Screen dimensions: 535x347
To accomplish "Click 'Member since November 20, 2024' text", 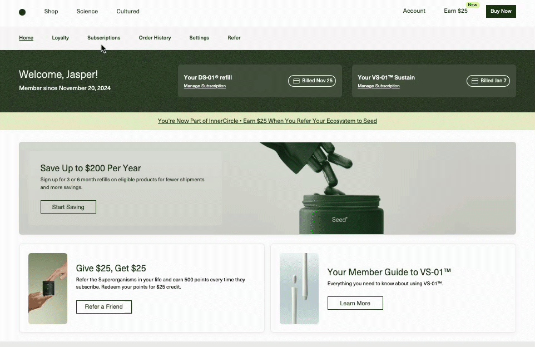I will [x=65, y=88].
